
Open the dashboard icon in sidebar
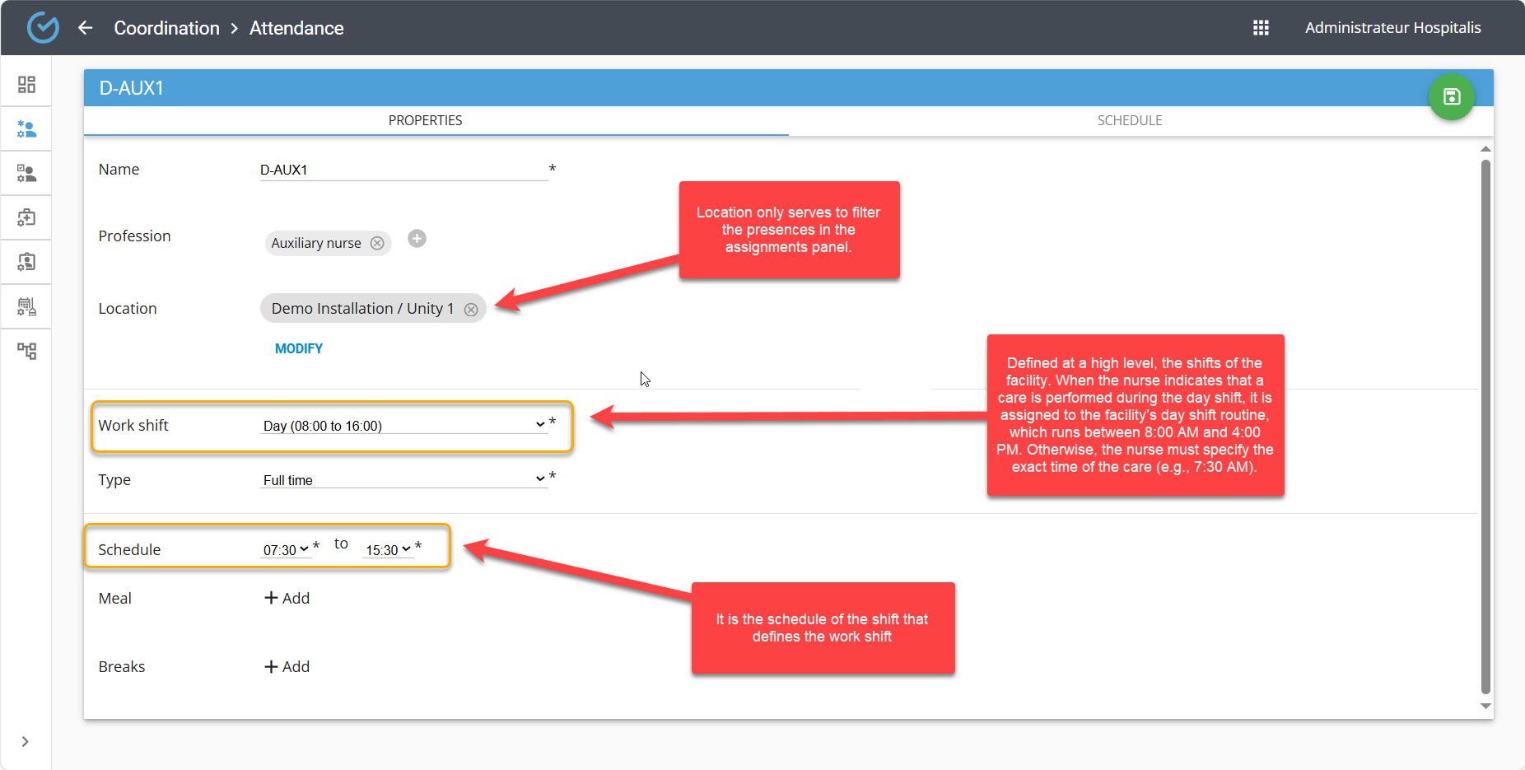point(26,85)
